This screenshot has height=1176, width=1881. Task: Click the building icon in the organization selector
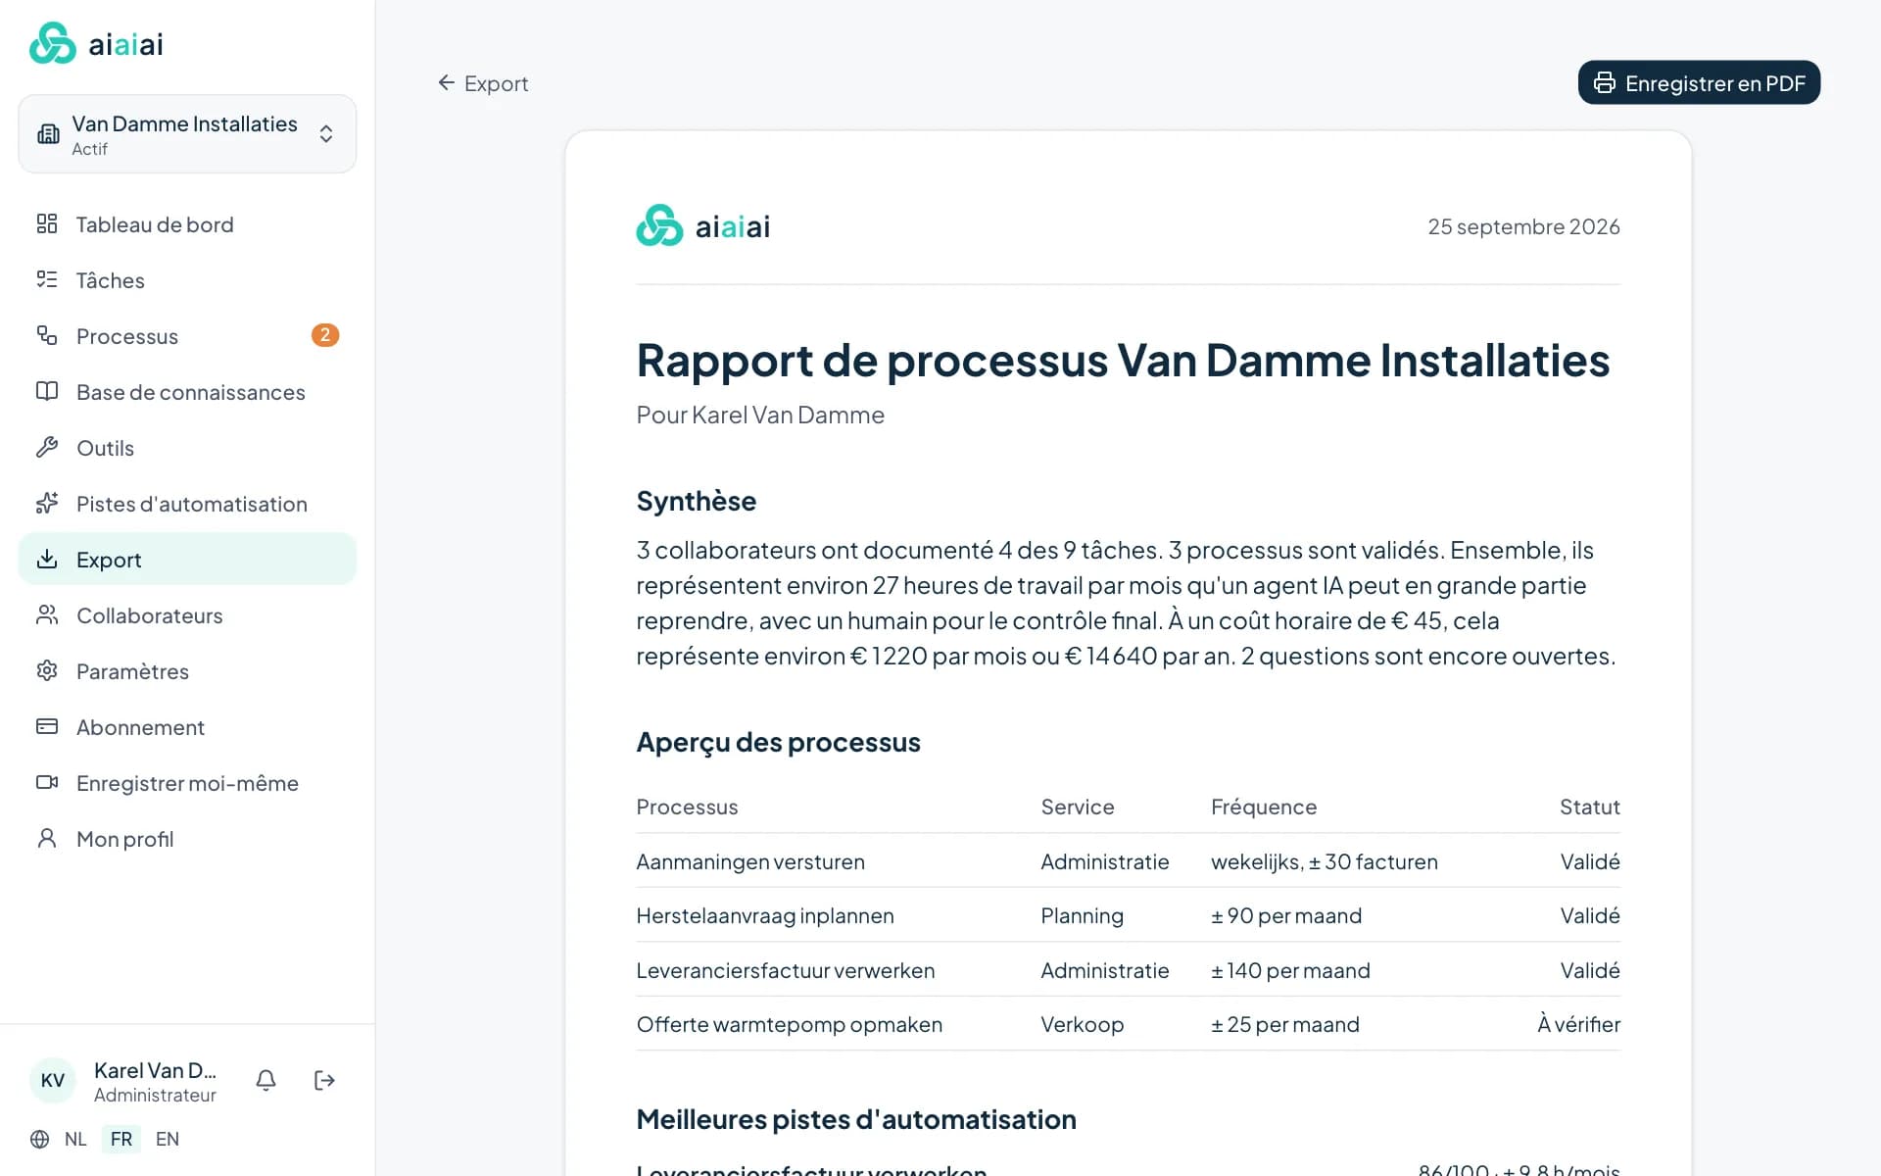pos(48,134)
